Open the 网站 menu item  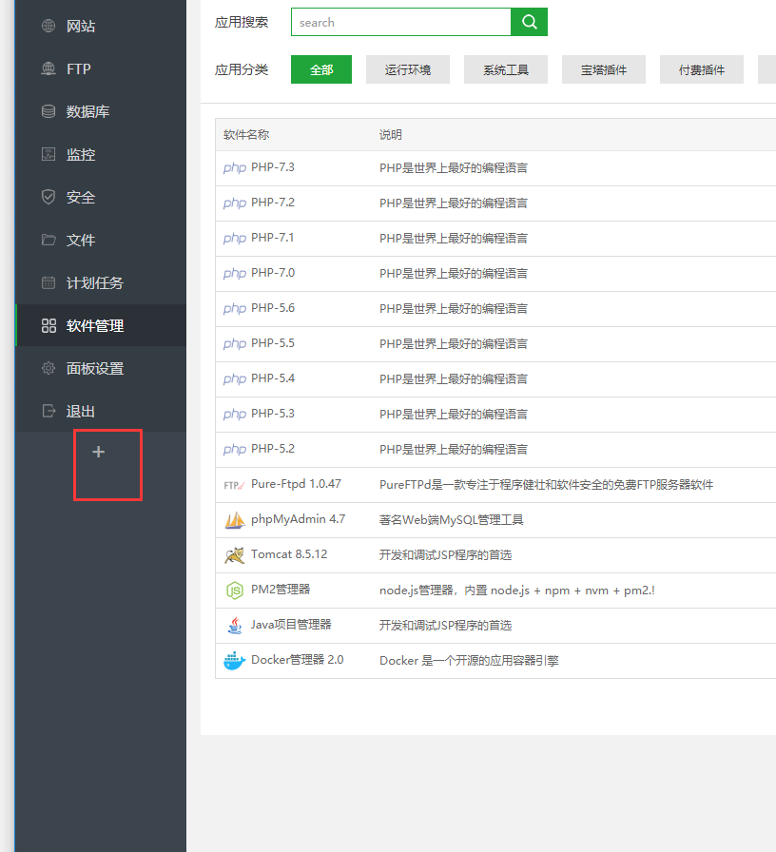click(101, 26)
